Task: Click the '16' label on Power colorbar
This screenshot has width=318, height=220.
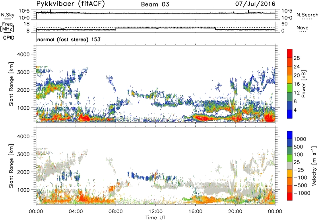Action: click(297, 84)
